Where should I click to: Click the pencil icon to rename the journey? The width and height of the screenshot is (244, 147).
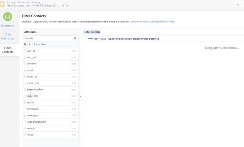(x=63, y=6)
